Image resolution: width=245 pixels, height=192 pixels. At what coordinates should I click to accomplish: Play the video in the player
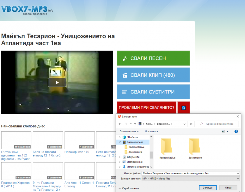(57, 82)
